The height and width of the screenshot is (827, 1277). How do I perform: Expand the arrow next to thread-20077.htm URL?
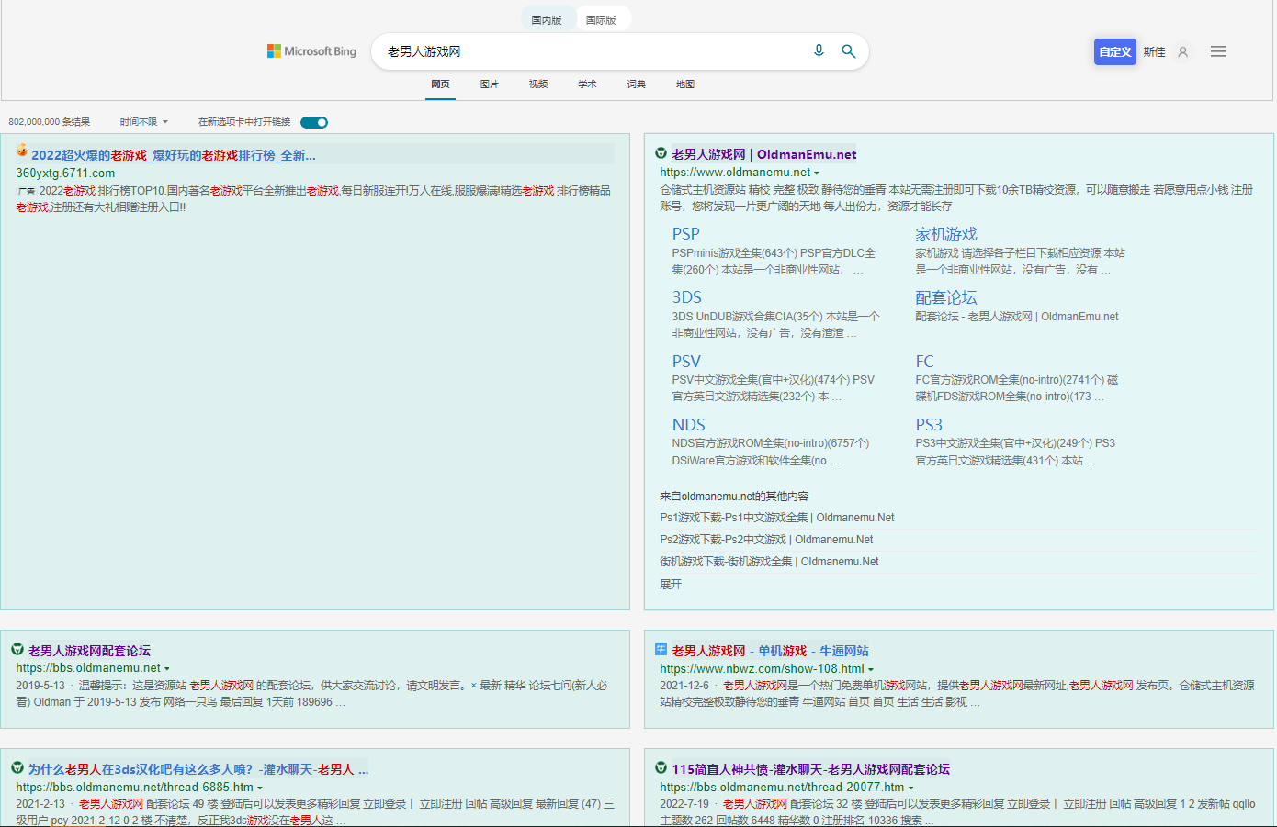911,788
